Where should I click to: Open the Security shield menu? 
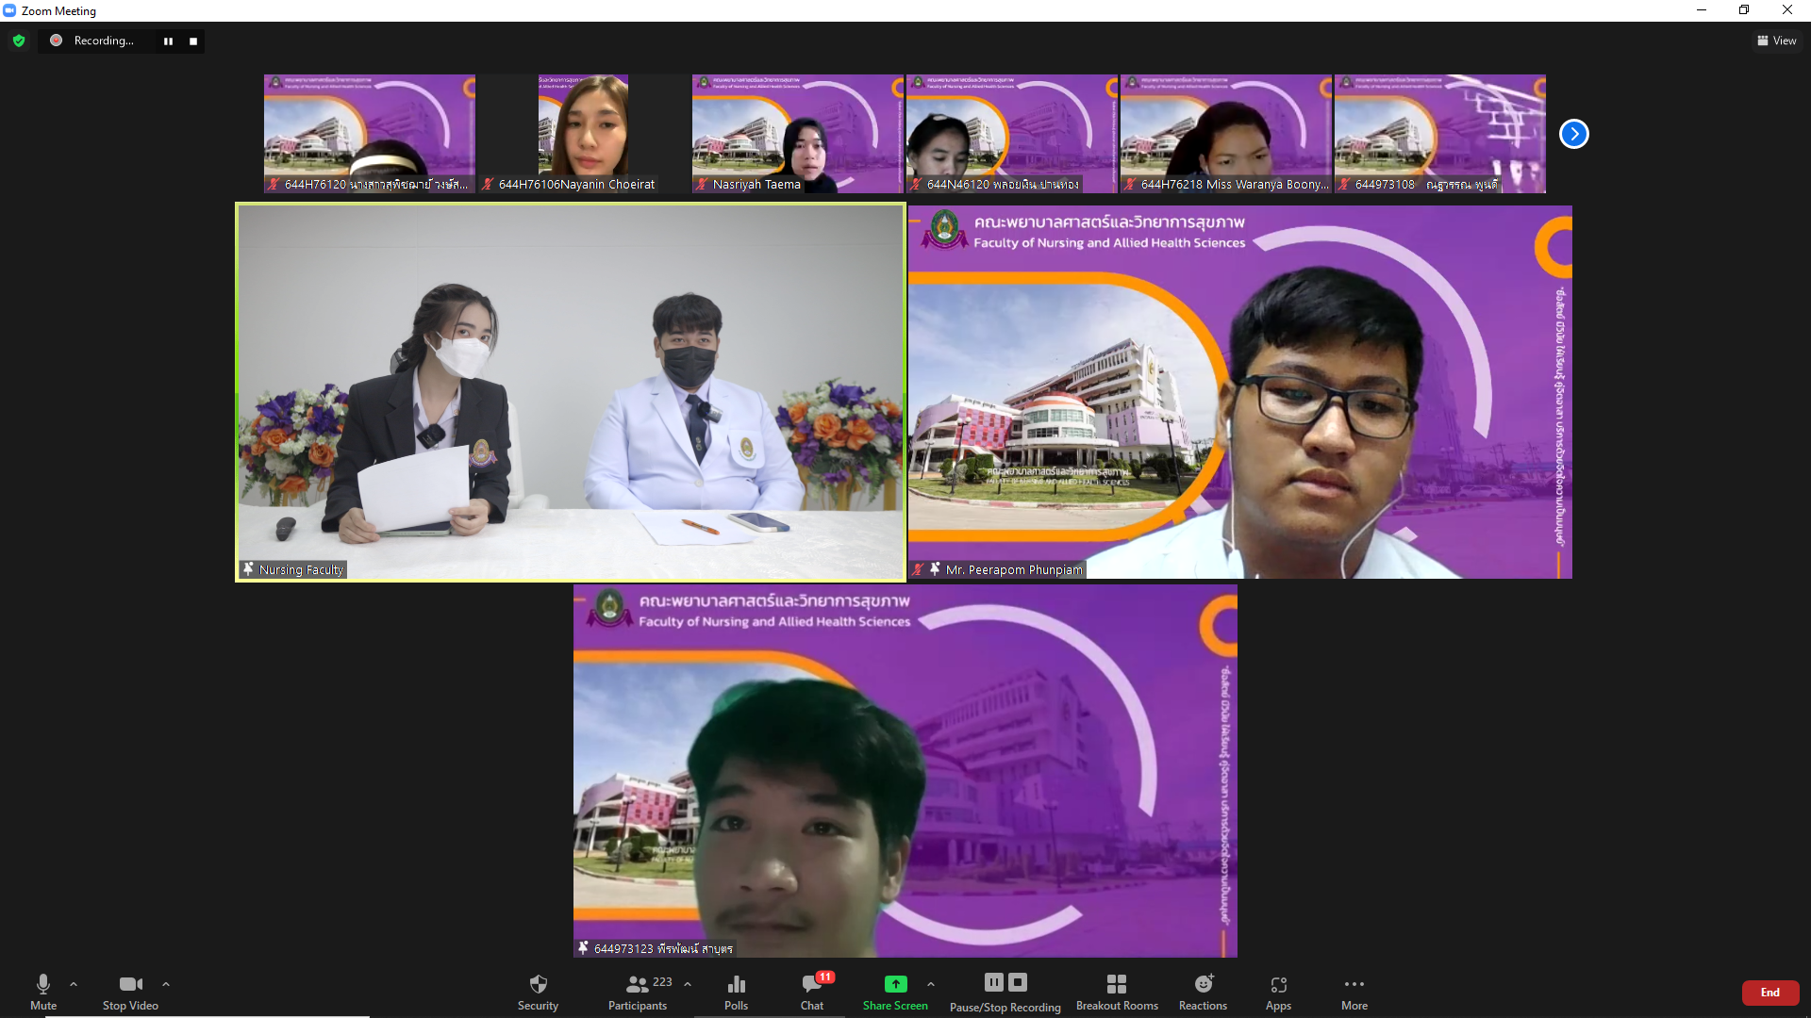(538, 992)
